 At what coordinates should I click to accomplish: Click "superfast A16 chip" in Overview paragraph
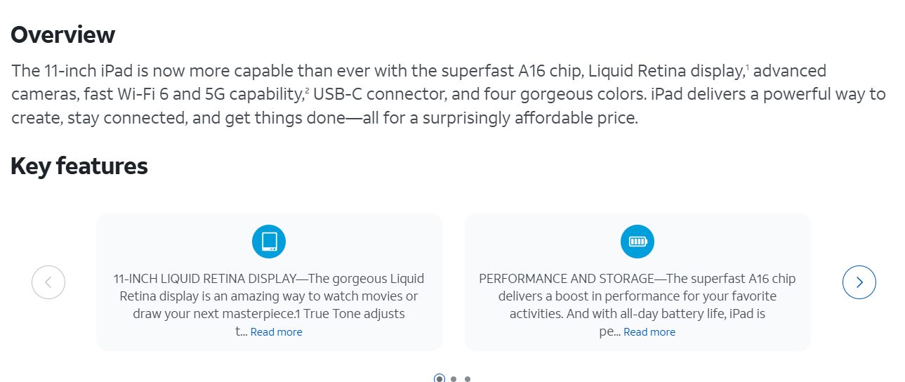point(511,71)
